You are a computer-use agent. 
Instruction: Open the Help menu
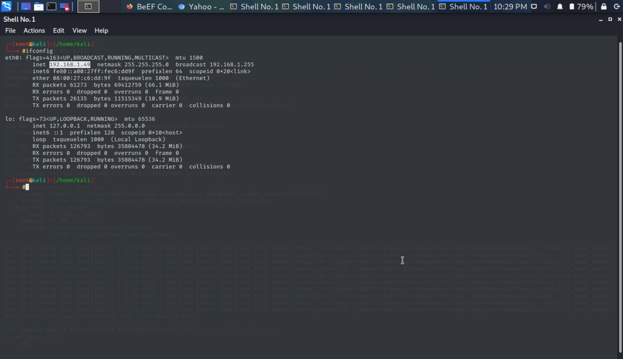tap(101, 31)
